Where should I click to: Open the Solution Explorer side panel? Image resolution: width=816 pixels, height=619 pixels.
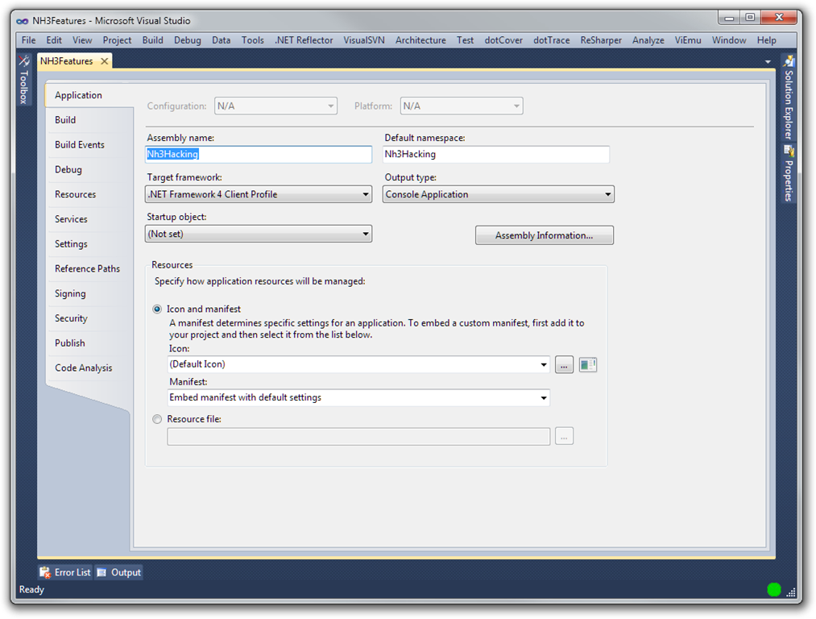tap(789, 98)
